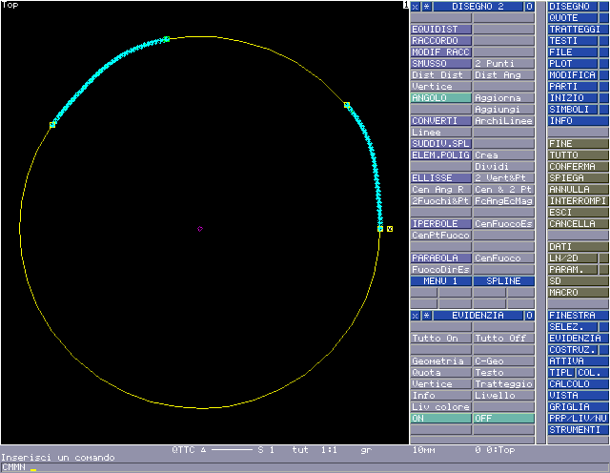Choose Cen Ang R ellipse mode

441,189
